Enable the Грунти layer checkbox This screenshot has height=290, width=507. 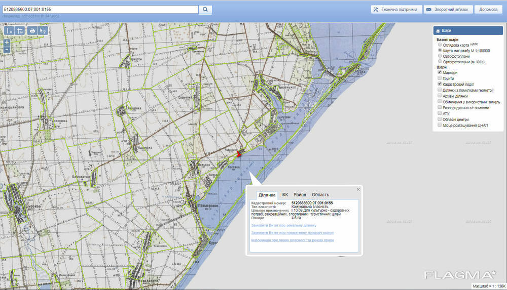coord(439,78)
